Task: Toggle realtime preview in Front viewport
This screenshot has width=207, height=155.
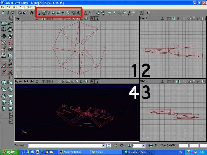Action: (162, 19)
